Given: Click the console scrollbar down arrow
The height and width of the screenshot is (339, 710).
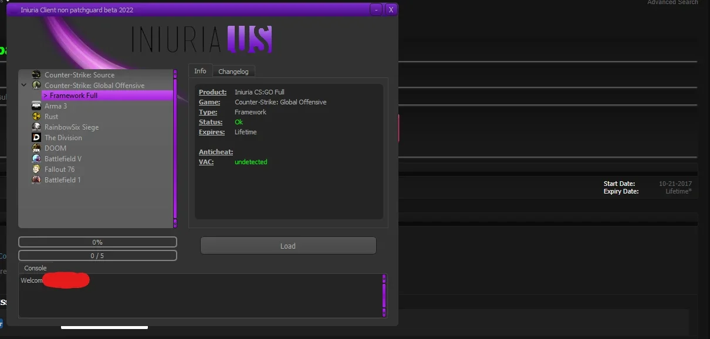Looking at the screenshot, I should (384, 312).
